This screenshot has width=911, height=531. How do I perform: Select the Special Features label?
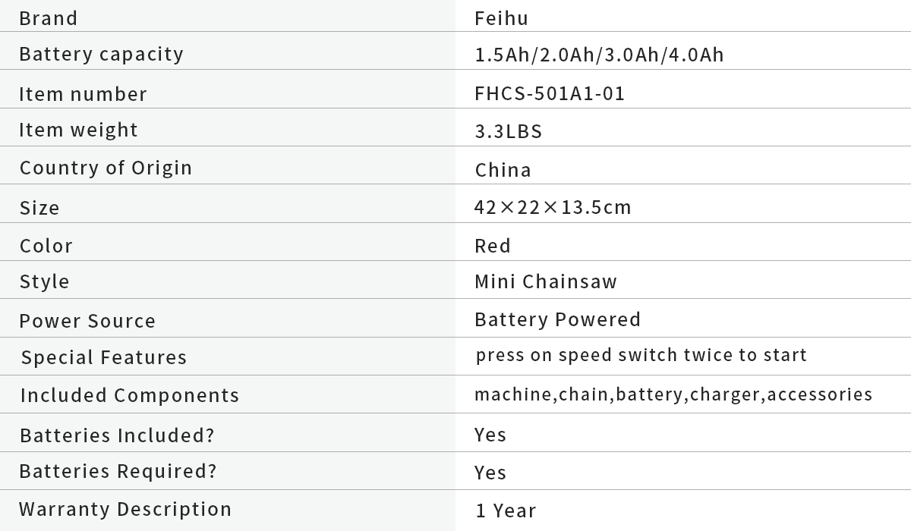pyautogui.click(x=103, y=358)
